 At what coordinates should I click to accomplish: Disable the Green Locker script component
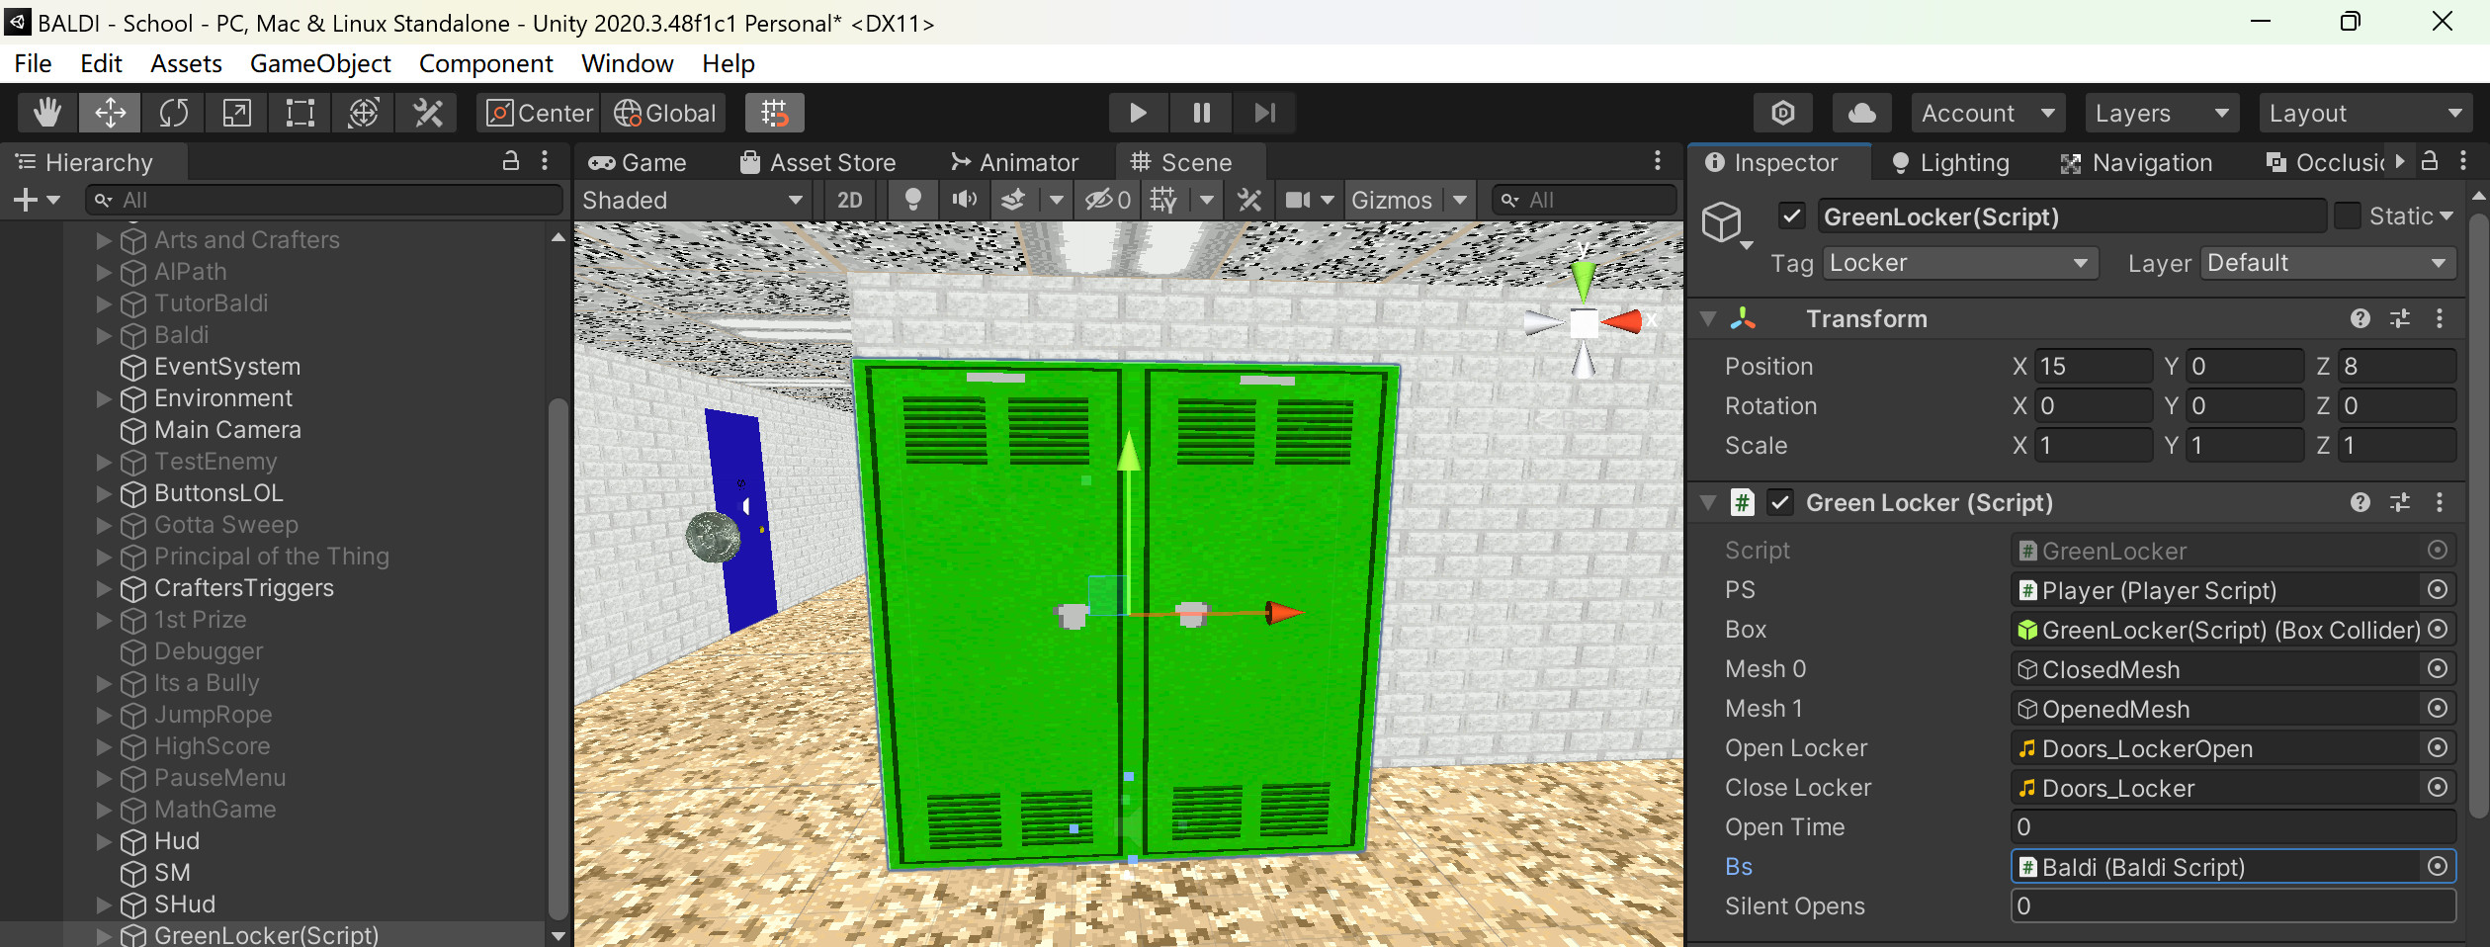1781,502
